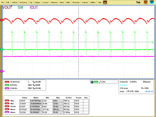Select the green channel 3 ground marker

click(2, 49)
